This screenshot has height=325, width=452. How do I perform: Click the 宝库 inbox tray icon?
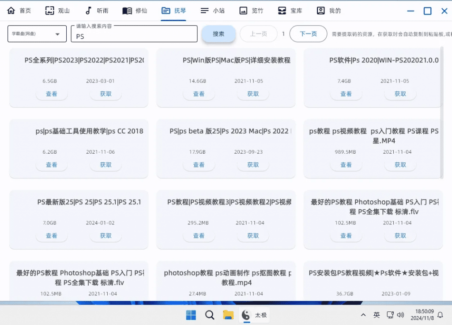click(x=282, y=11)
